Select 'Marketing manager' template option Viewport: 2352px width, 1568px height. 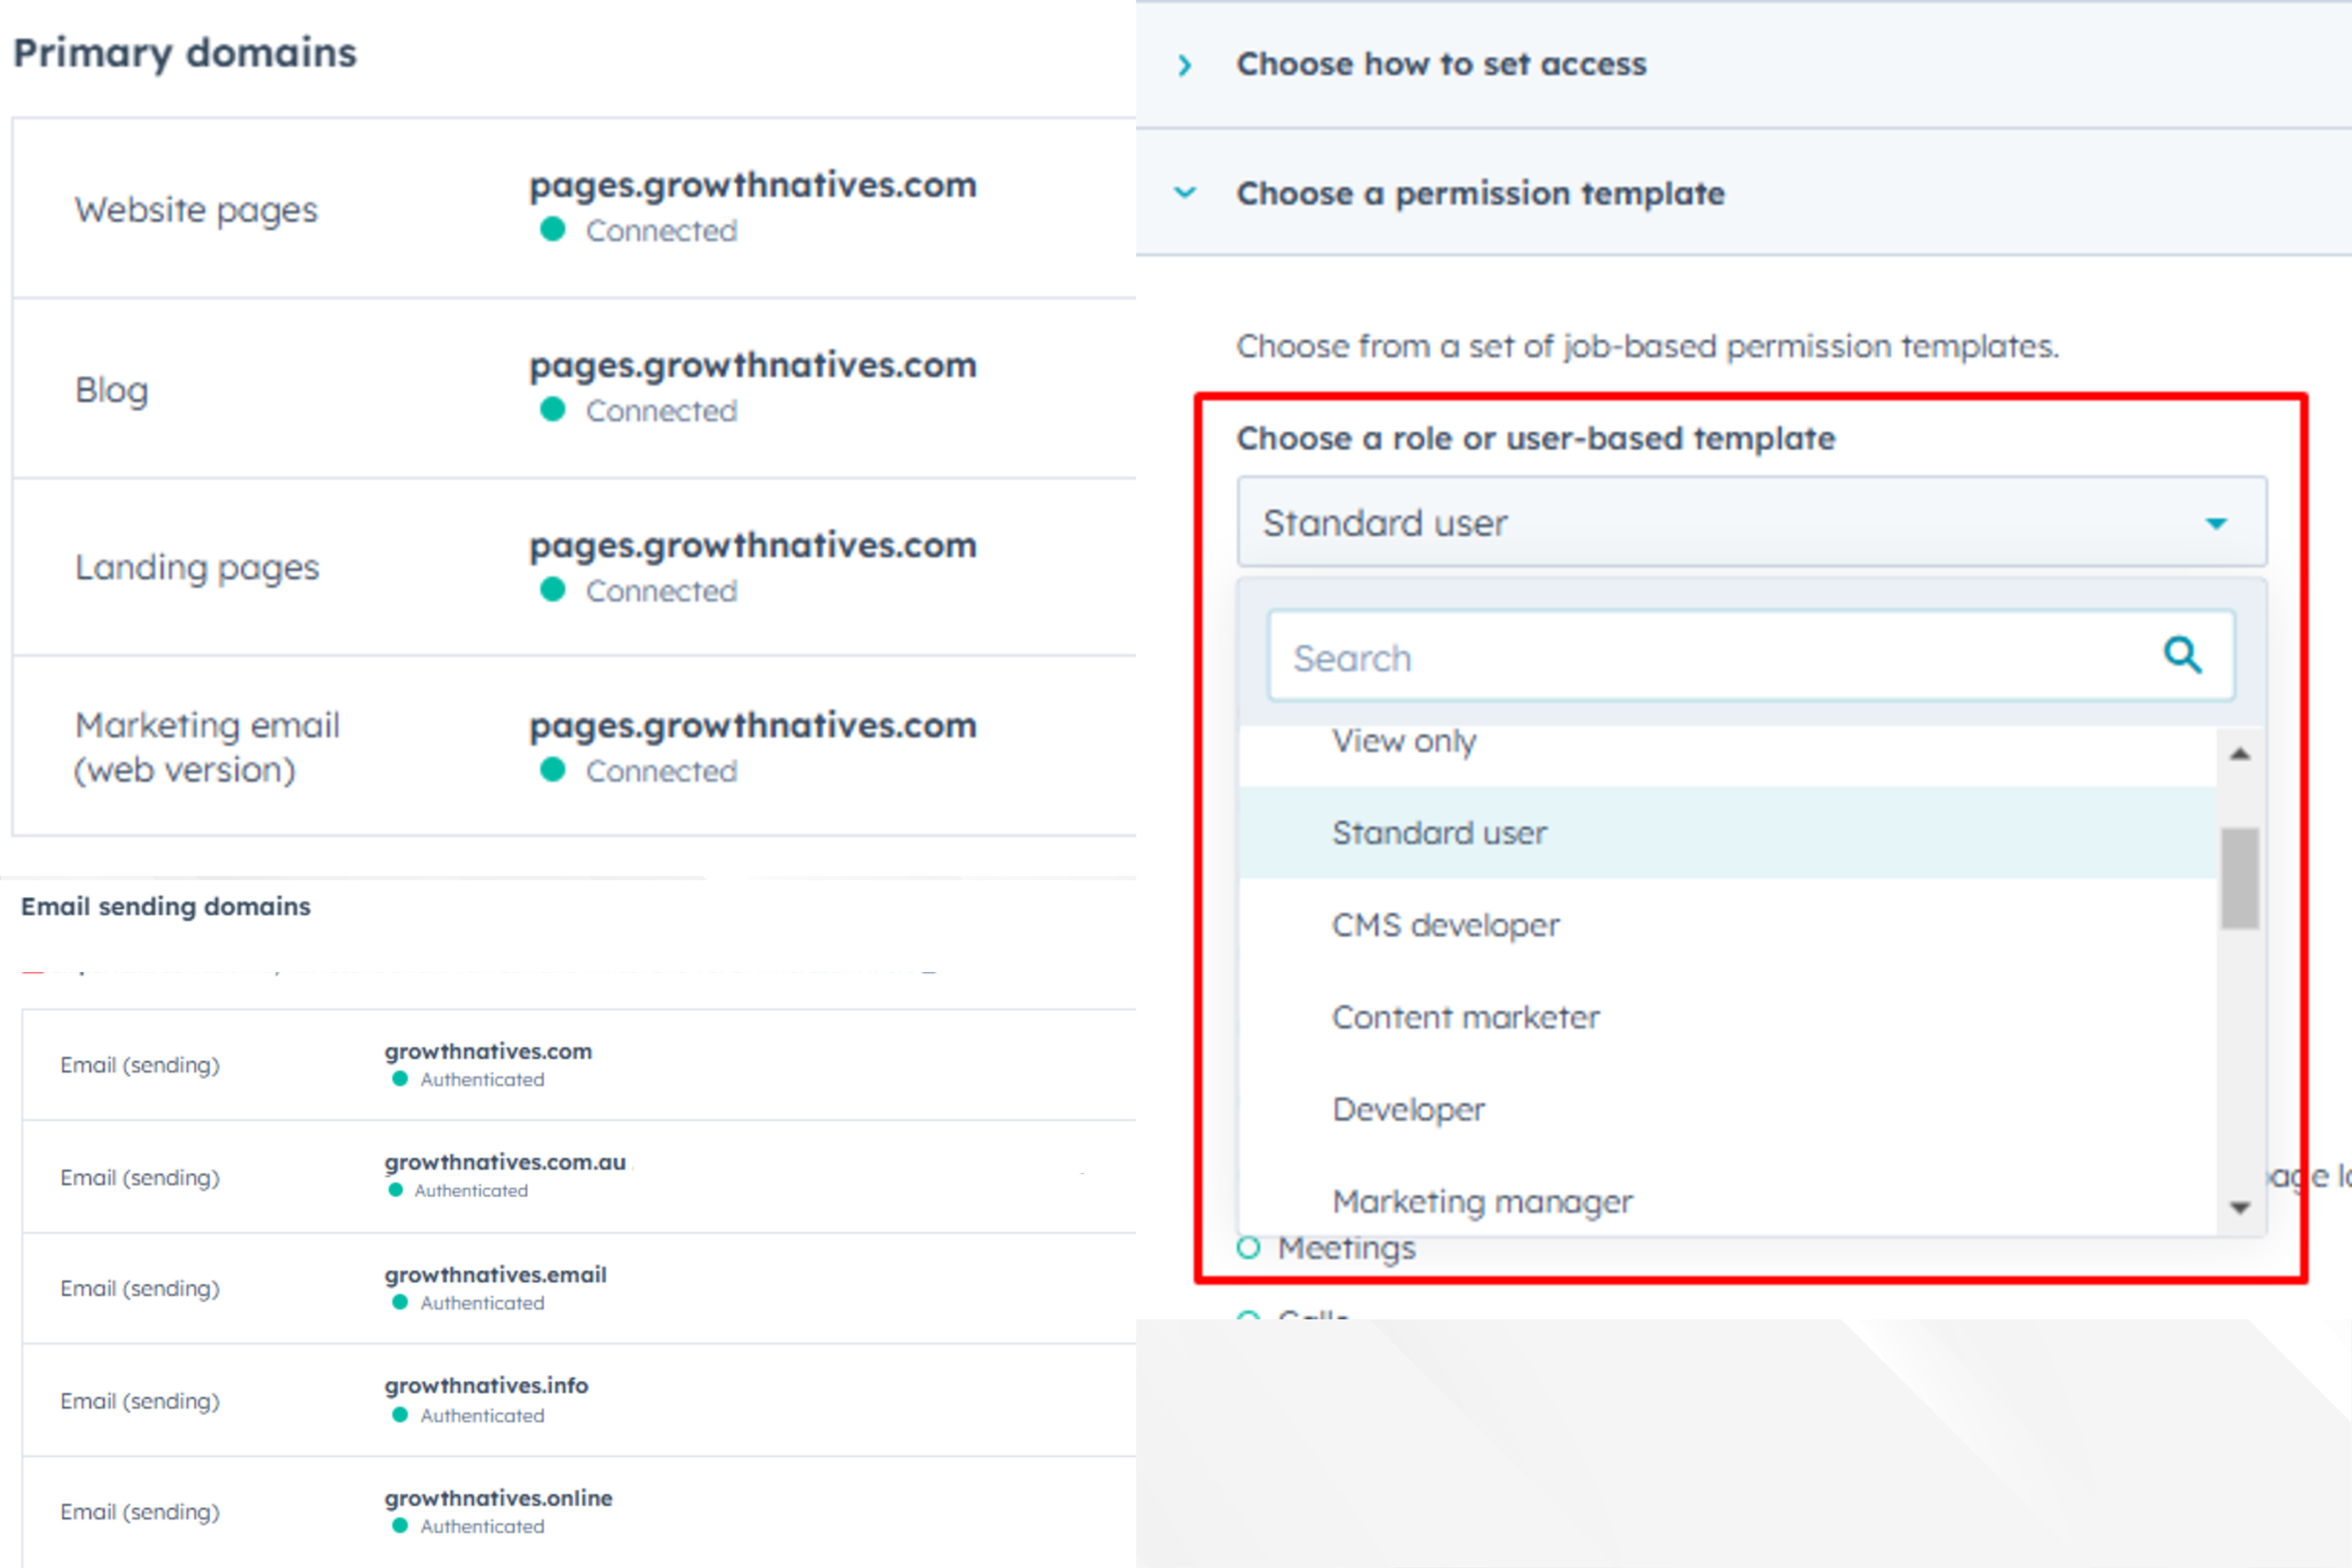1482,1201
